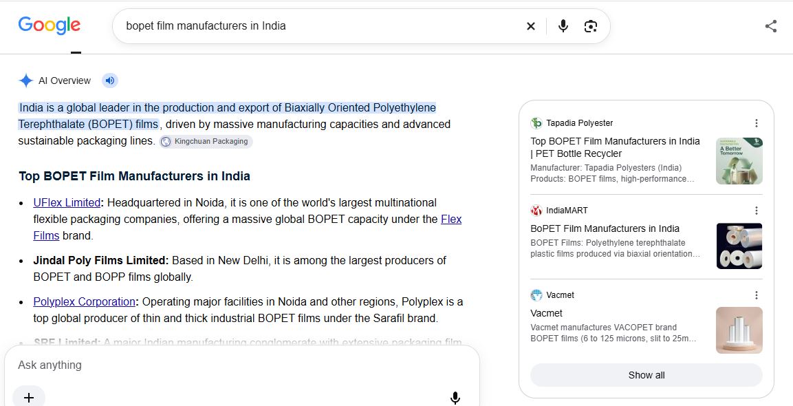793x406 pixels.
Task: Click Tapadia Polyester favicon
Action: tap(536, 123)
